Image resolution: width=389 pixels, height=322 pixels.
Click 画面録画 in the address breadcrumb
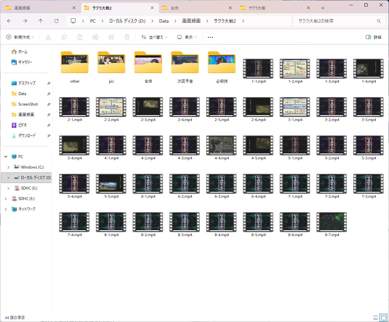(x=191, y=21)
